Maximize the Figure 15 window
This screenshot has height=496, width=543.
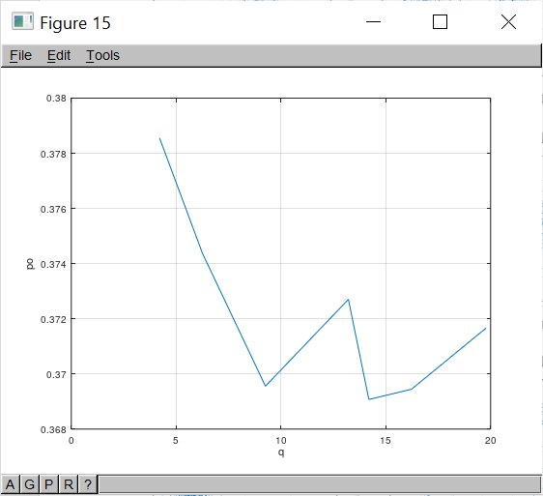click(x=440, y=22)
